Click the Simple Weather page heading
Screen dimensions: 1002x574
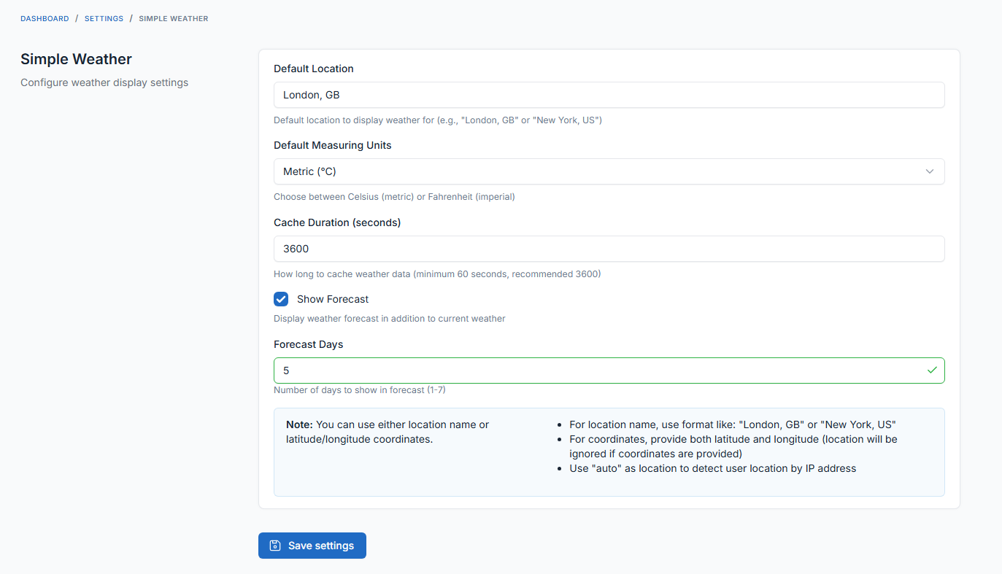(x=76, y=59)
